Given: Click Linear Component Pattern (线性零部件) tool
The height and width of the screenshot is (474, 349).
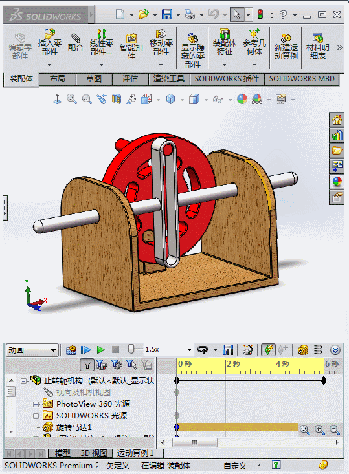Looking at the screenshot, I should pos(102,42).
